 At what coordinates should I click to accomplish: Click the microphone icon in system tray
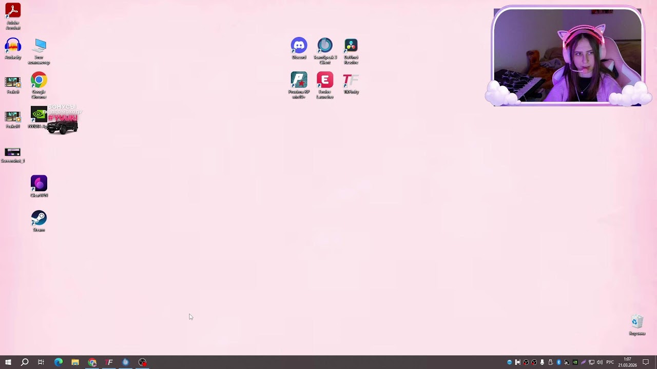pyautogui.click(x=542, y=362)
